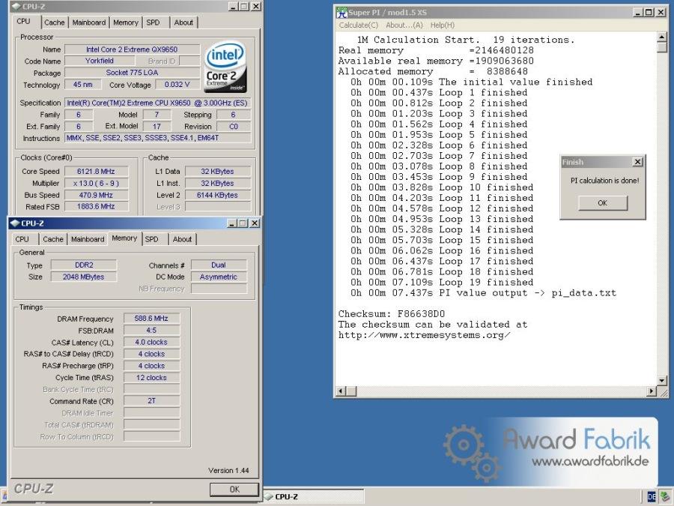This screenshot has height=506, width=674.
Task: Select SPD tab in top CPU-Z window
Action: coord(153,22)
